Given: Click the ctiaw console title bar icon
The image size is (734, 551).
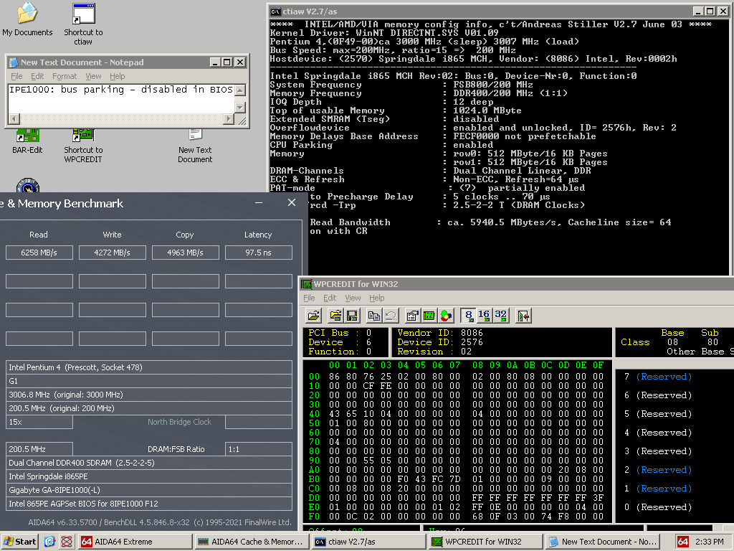Looking at the screenshot, I should 276,11.
